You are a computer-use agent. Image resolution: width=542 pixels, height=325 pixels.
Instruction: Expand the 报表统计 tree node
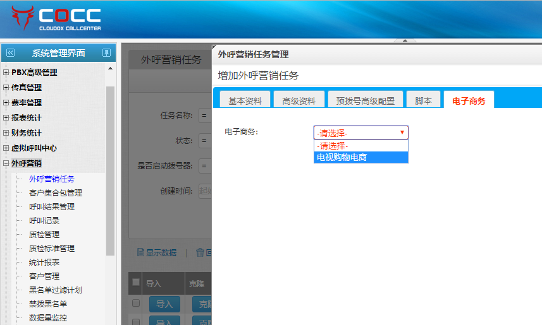tap(6, 118)
